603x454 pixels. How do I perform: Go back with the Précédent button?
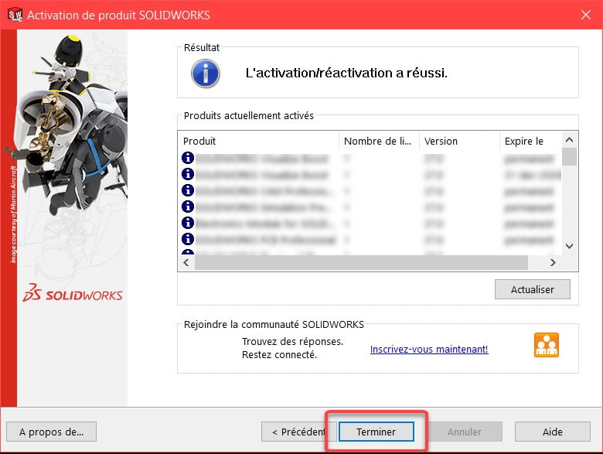pos(299,432)
